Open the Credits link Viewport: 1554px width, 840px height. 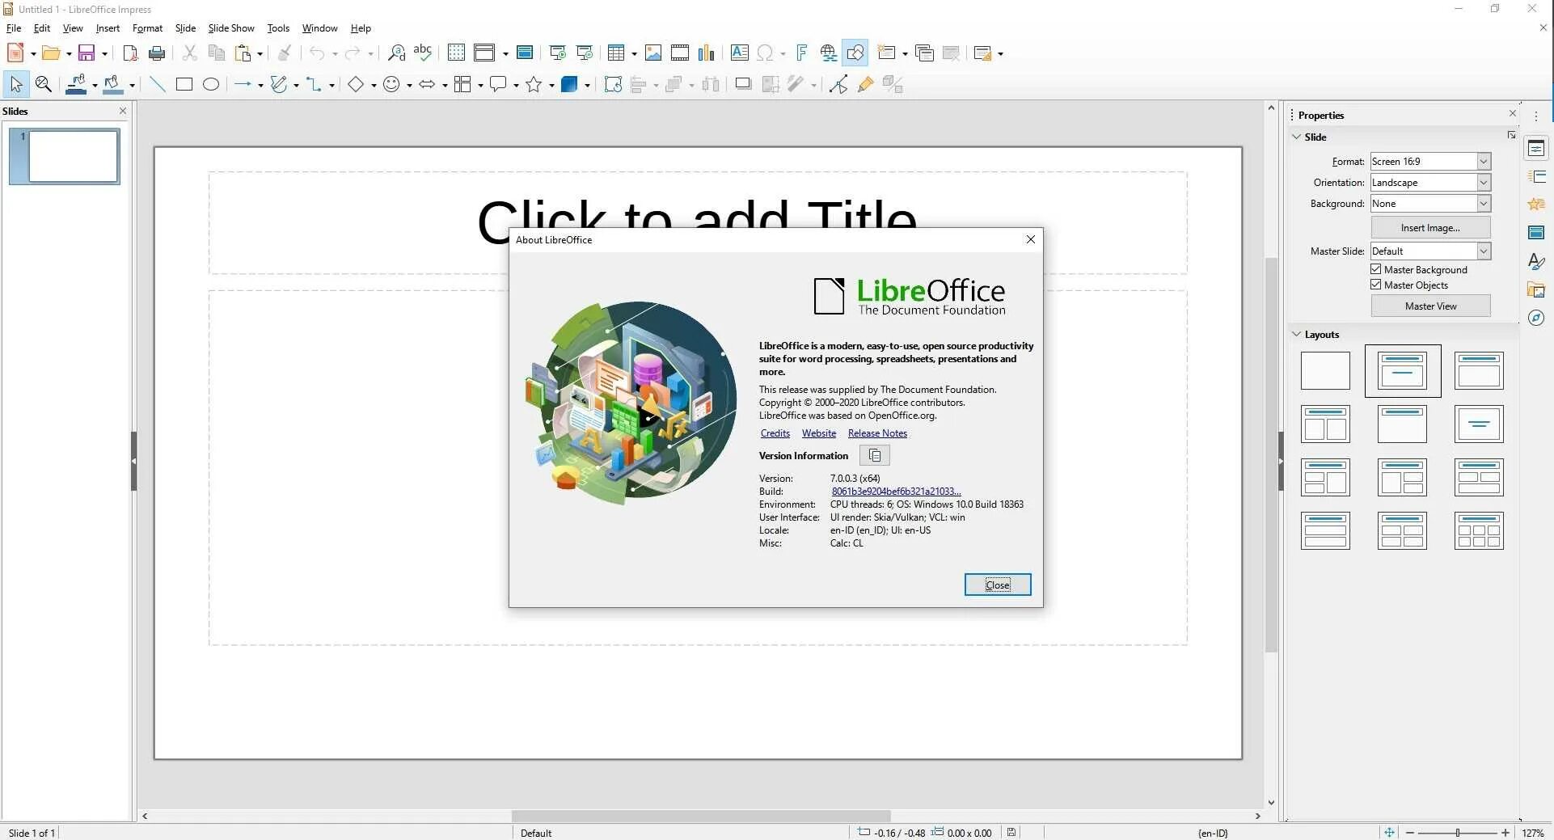775,433
